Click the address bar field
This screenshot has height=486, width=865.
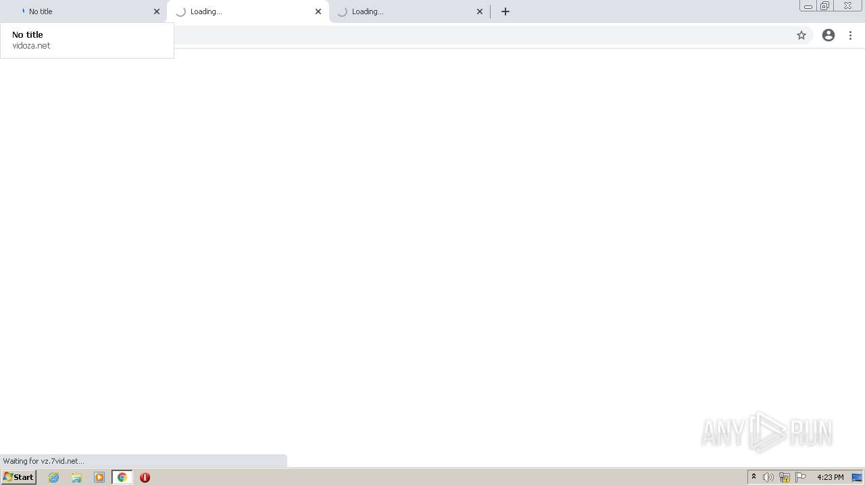pyautogui.click(x=483, y=35)
